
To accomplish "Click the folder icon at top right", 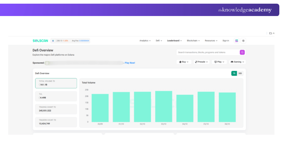I will tap(271, 33).
